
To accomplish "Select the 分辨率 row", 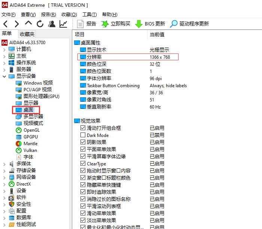I will coord(128,57).
